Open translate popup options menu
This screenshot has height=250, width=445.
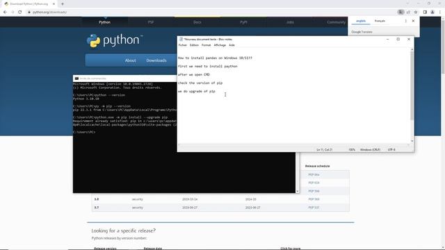[405, 21]
